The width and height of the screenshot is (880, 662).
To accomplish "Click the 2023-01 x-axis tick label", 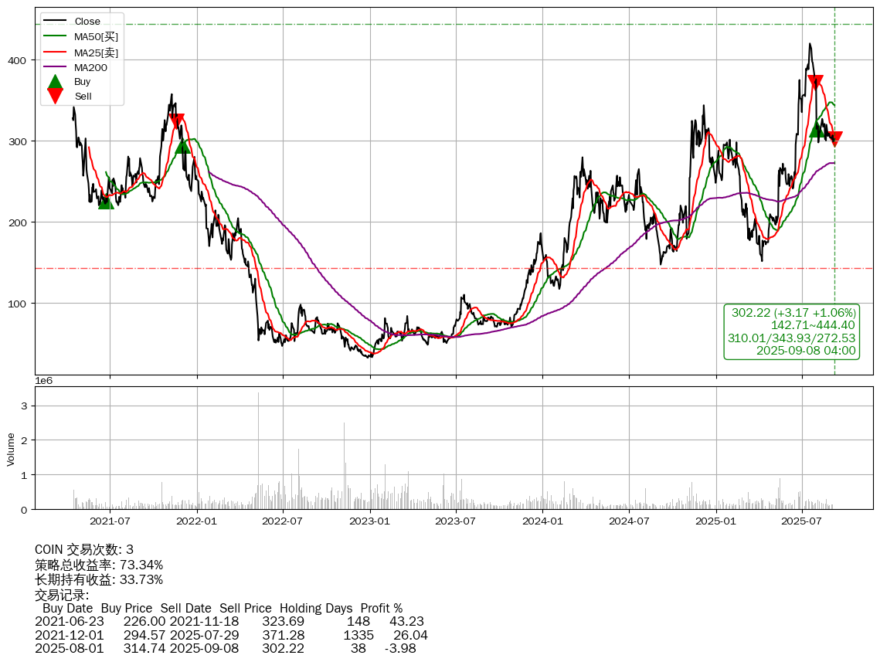I will pyautogui.click(x=370, y=521).
